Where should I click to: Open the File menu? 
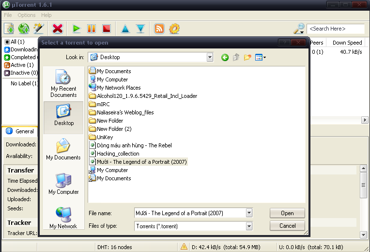click(8, 15)
